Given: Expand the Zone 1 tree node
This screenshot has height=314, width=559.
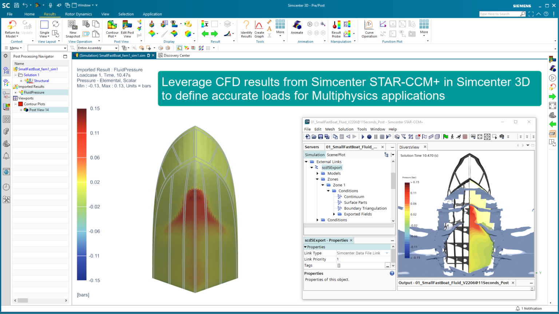Looking at the screenshot, I should (322, 185).
